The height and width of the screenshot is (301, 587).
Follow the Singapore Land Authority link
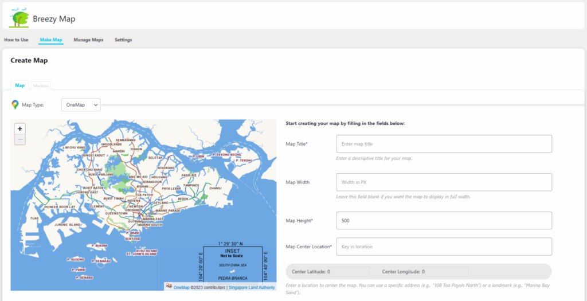tap(252, 287)
